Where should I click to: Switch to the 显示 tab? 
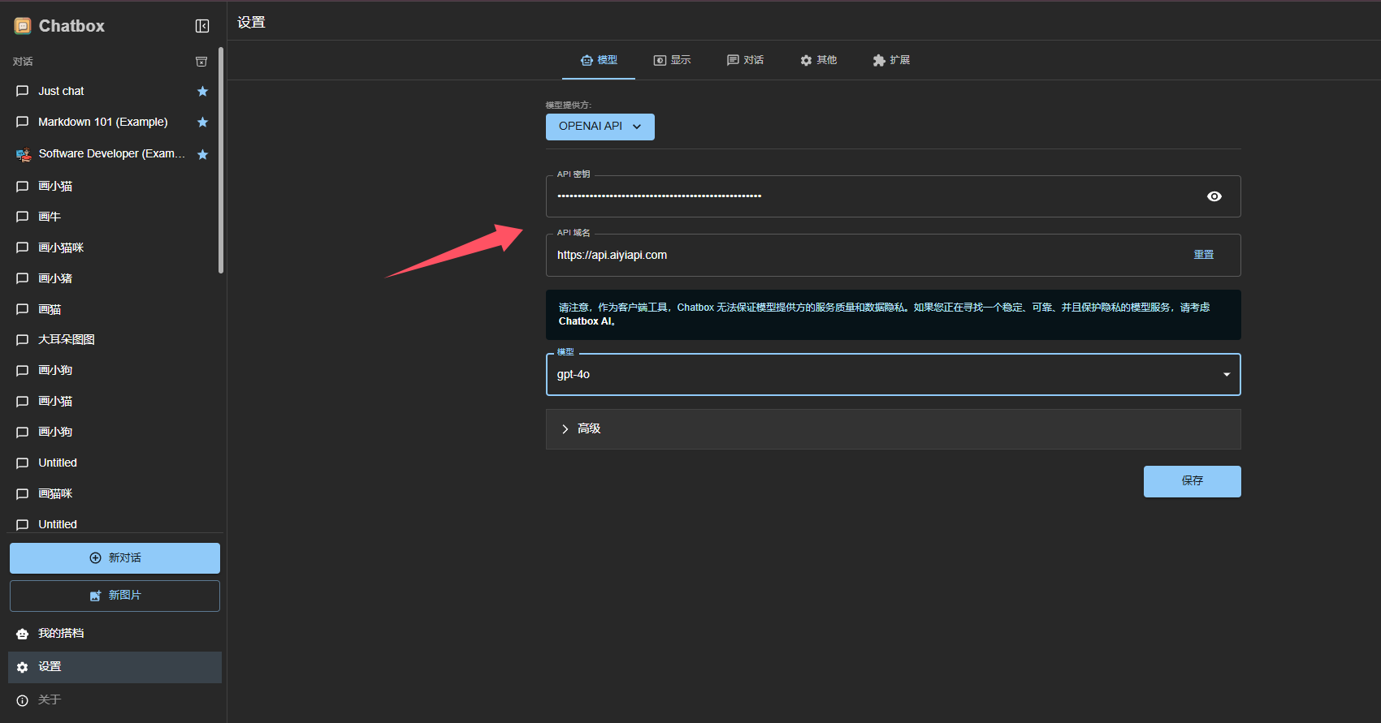point(672,60)
